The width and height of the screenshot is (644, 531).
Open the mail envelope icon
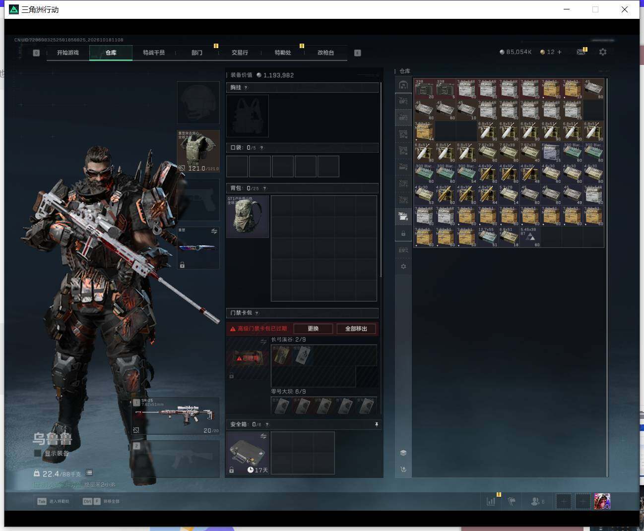click(x=580, y=52)
